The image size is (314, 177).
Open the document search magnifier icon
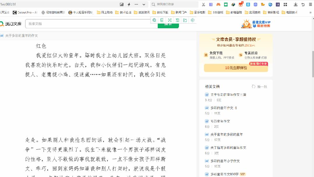pyautogui.click(x=154, y=20)
